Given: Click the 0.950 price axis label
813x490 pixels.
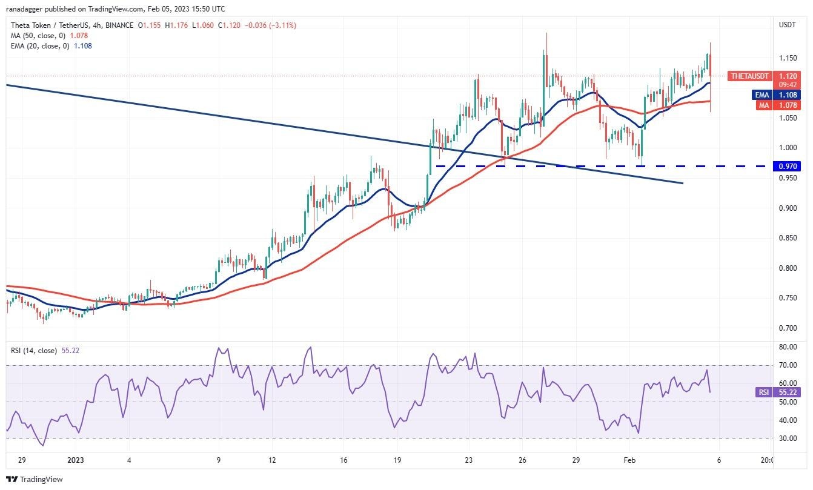Looking at the screenshot, I should tap(788, 178).
